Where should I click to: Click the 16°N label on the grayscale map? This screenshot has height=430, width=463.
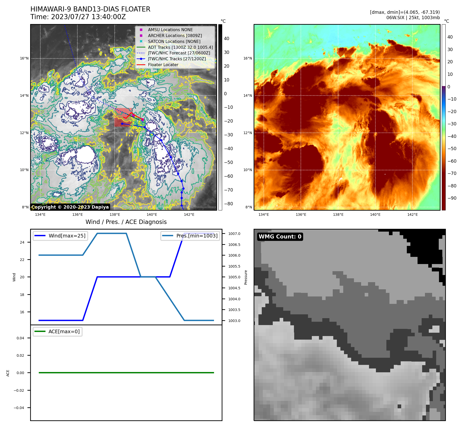(24, 58)
